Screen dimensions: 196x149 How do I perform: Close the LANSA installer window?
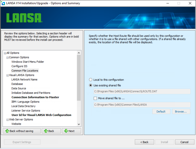(190, 3)
